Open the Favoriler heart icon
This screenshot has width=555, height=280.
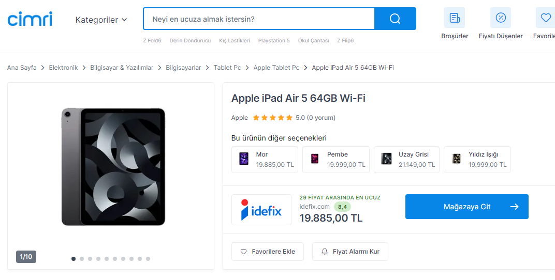(x=545, y=18)
